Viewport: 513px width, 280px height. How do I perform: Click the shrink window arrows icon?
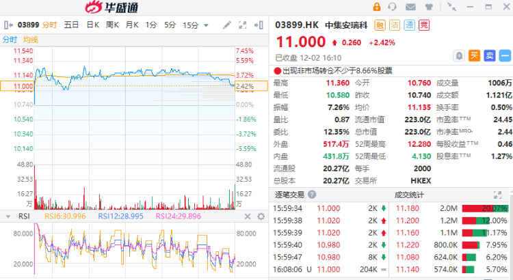(452, 7)
